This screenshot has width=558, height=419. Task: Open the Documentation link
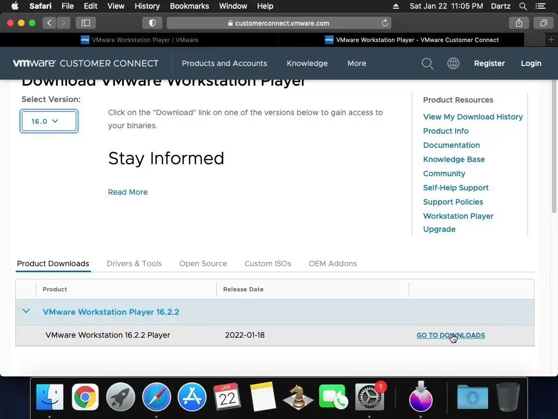pyautogui.click(x=451, y=145)
